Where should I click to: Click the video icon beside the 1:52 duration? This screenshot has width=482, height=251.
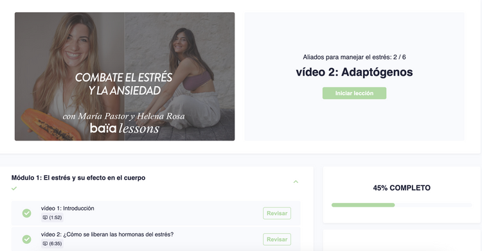coord(45,218)
